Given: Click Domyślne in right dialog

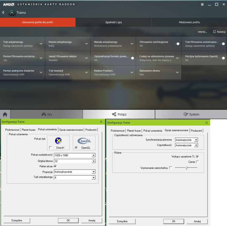Looking at the screenshot, I should pos(122,221).
